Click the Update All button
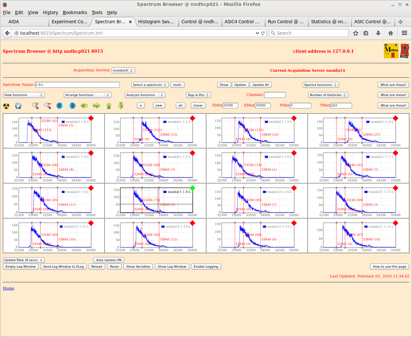This screenshot has width=412, height=337. click(261, 85)
